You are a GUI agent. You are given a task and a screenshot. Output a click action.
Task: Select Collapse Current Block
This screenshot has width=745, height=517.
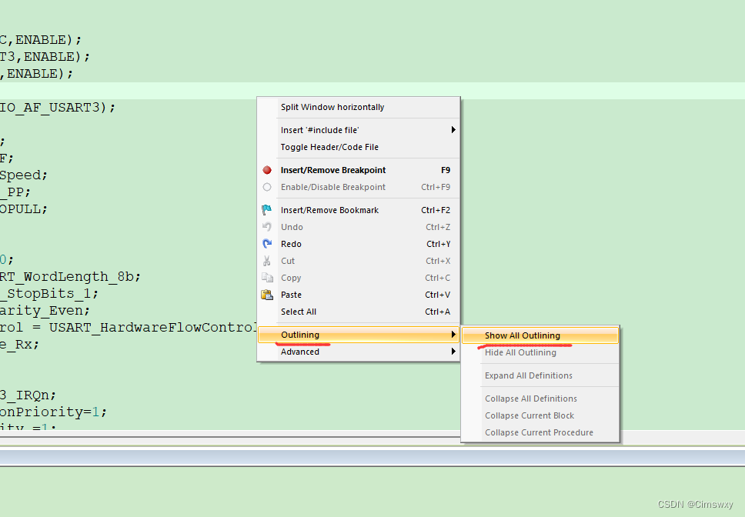point(540,416)
